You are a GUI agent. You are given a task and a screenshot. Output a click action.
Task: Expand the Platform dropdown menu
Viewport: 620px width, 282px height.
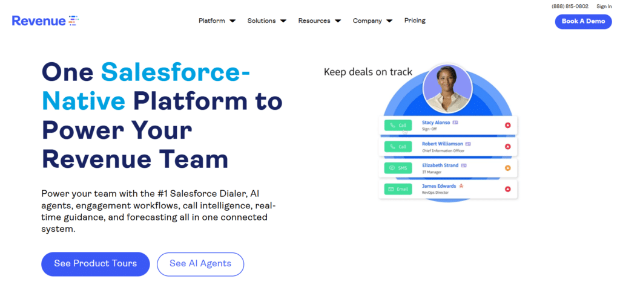coord(217,21)
